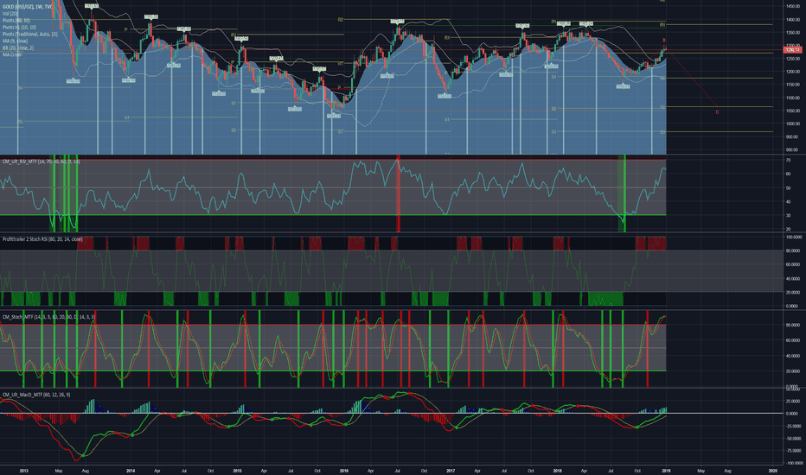Click the Profittrailer 2 Stoch RSI title
The image size is (806, 475).
[x=42, y=239]
